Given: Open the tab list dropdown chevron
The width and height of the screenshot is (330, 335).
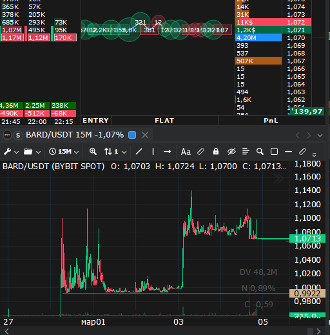Looking at the screenshot, I should pos(320,136).
